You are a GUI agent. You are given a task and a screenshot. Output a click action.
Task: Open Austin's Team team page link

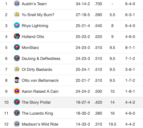click(34, 4)
